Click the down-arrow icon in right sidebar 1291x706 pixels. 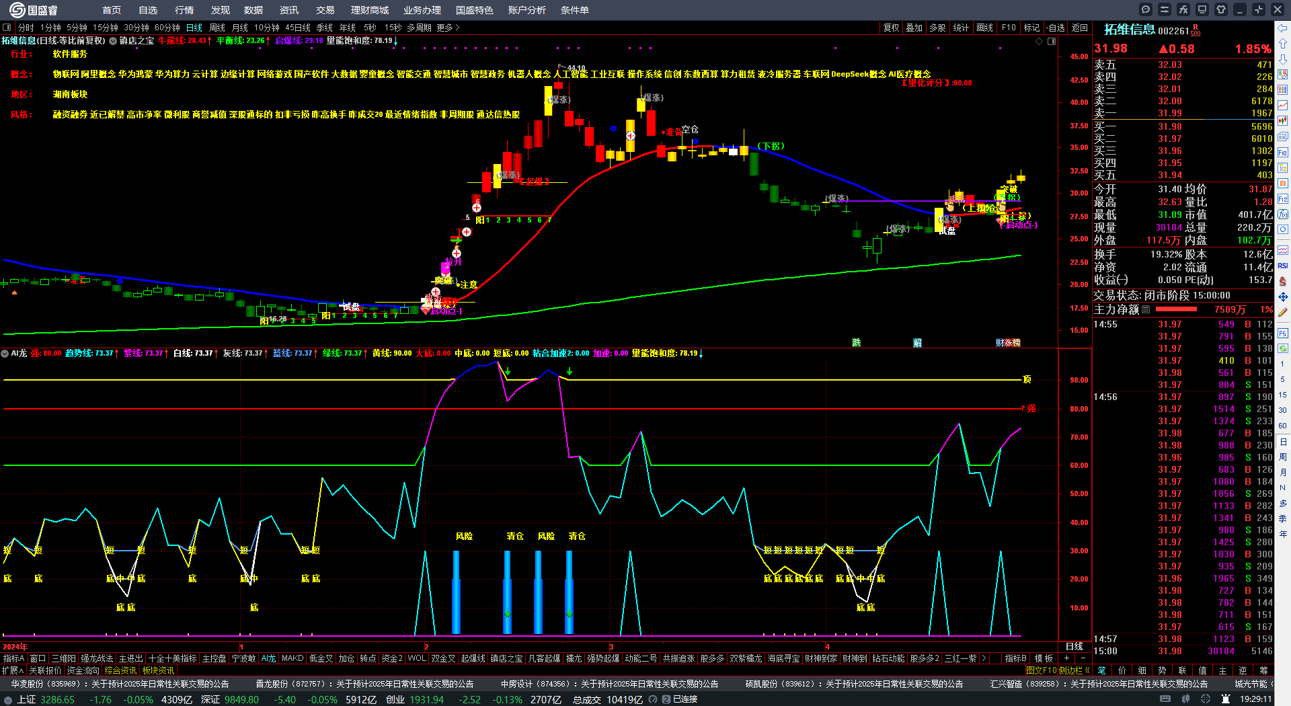[1283, 59]
